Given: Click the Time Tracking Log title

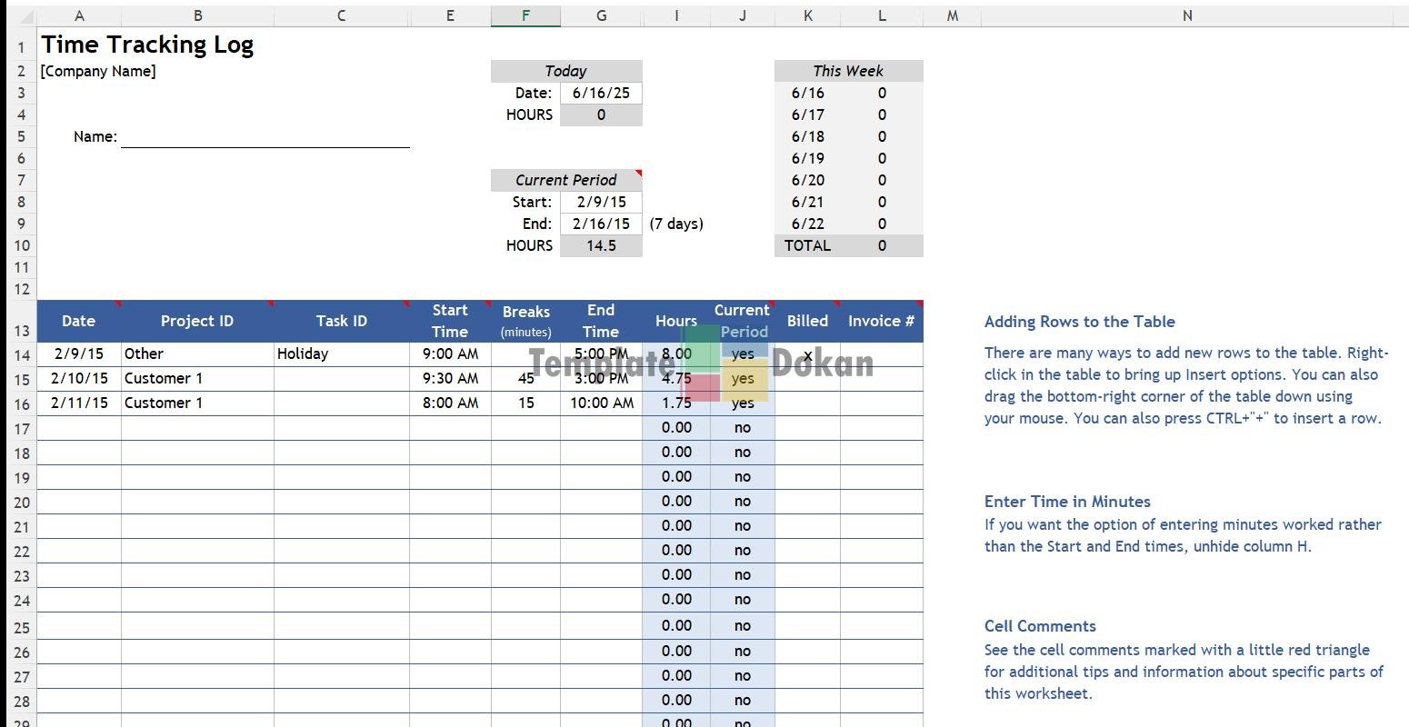Looking at the screenshot, I should tap(147, 45).
